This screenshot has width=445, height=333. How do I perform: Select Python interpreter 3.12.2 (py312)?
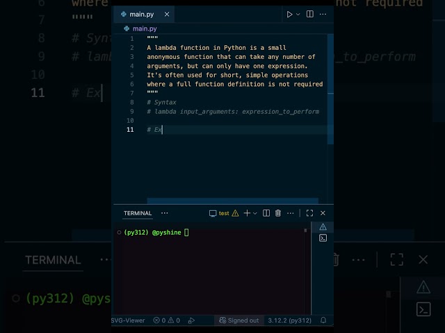point(289,321)
